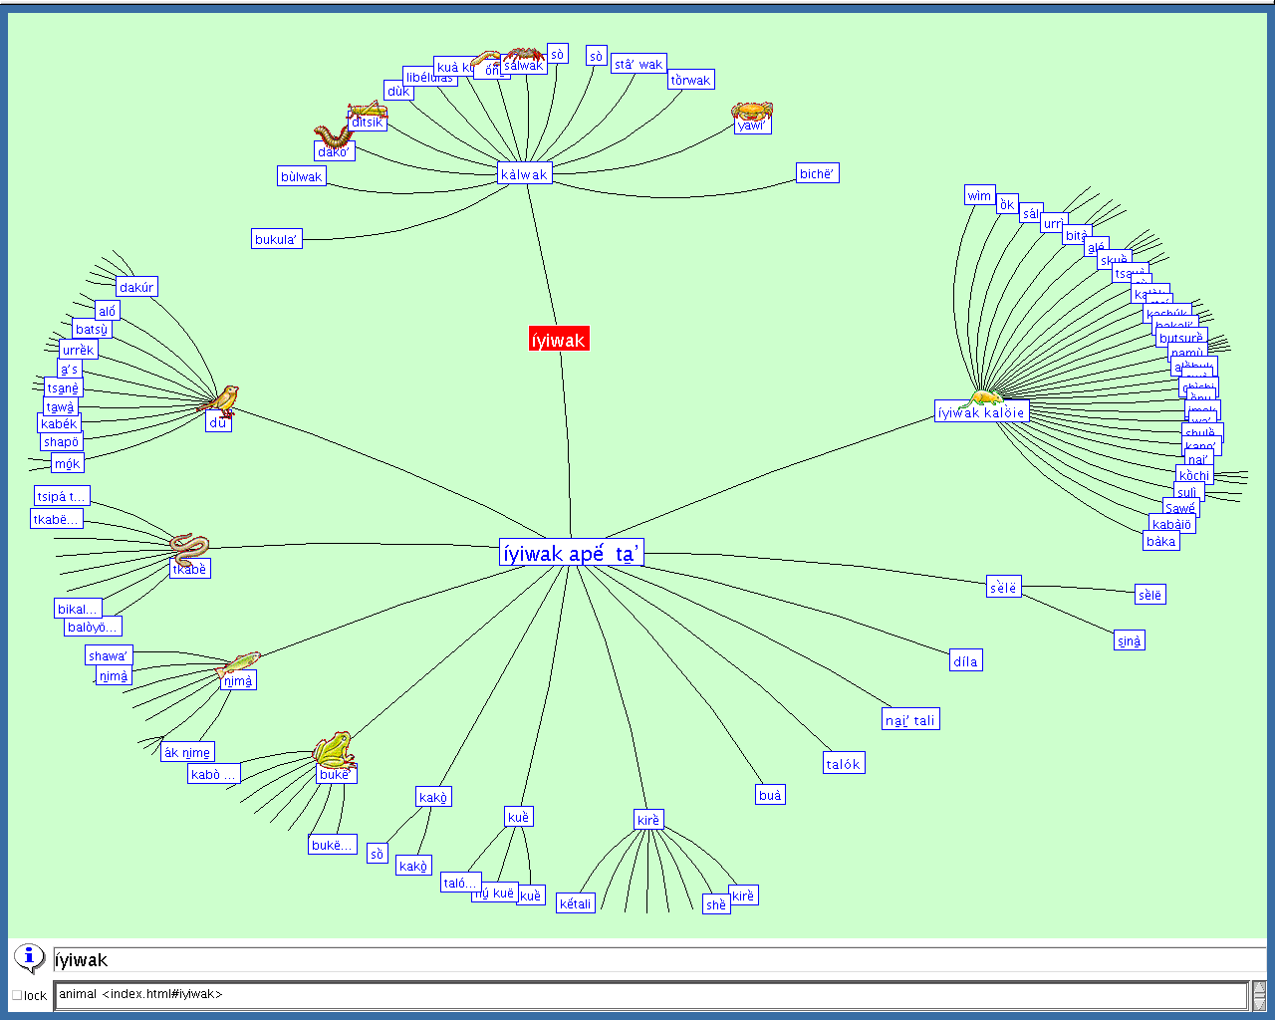Select the red íyiwak node

pos(558,339)
